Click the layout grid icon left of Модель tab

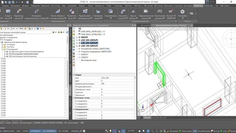click(x=139, y=117)
